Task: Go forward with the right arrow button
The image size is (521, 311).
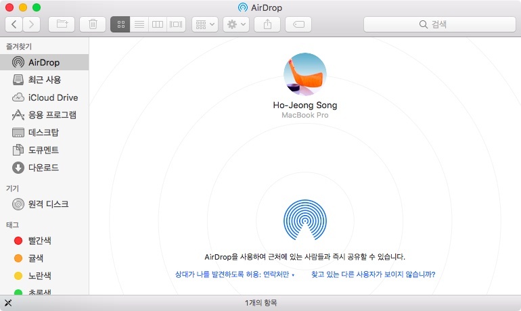Action: pyautogui.click(x=32, y=24)
